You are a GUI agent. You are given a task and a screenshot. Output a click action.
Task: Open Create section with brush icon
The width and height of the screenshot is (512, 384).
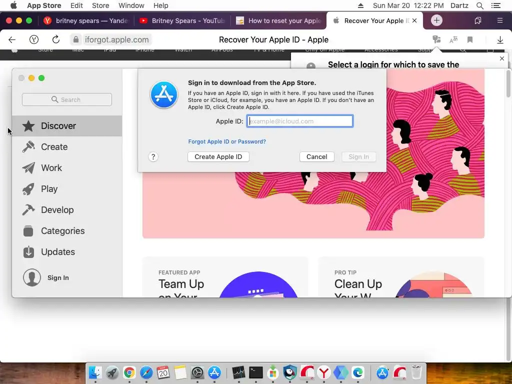pyautogui.click(x=67, y=147)
